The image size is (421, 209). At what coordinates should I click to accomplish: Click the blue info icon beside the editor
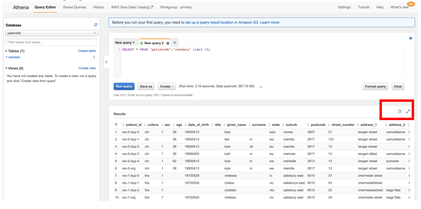410,38
